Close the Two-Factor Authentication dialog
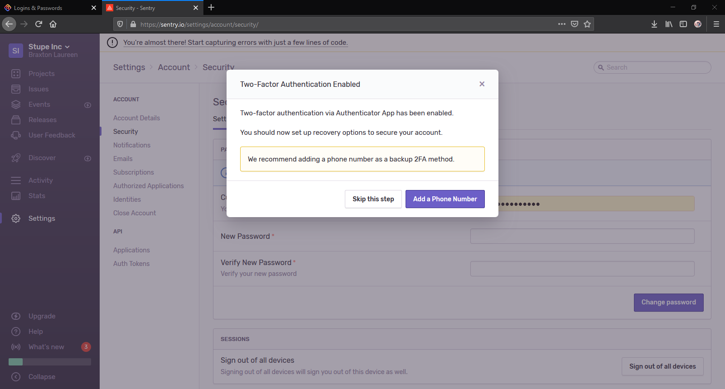 (482, 84)
